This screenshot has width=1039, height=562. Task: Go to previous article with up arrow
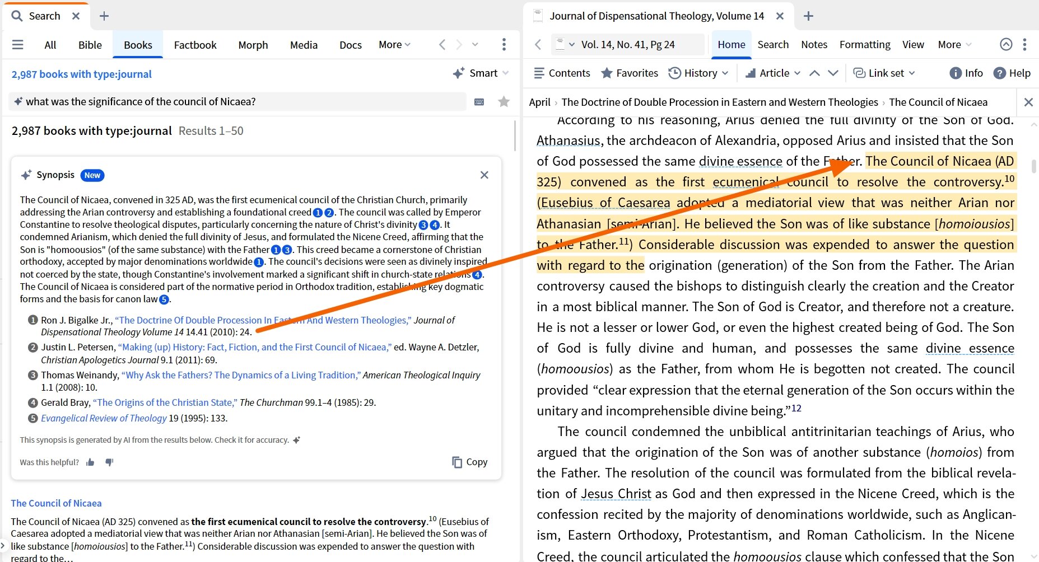coord(815,73)
